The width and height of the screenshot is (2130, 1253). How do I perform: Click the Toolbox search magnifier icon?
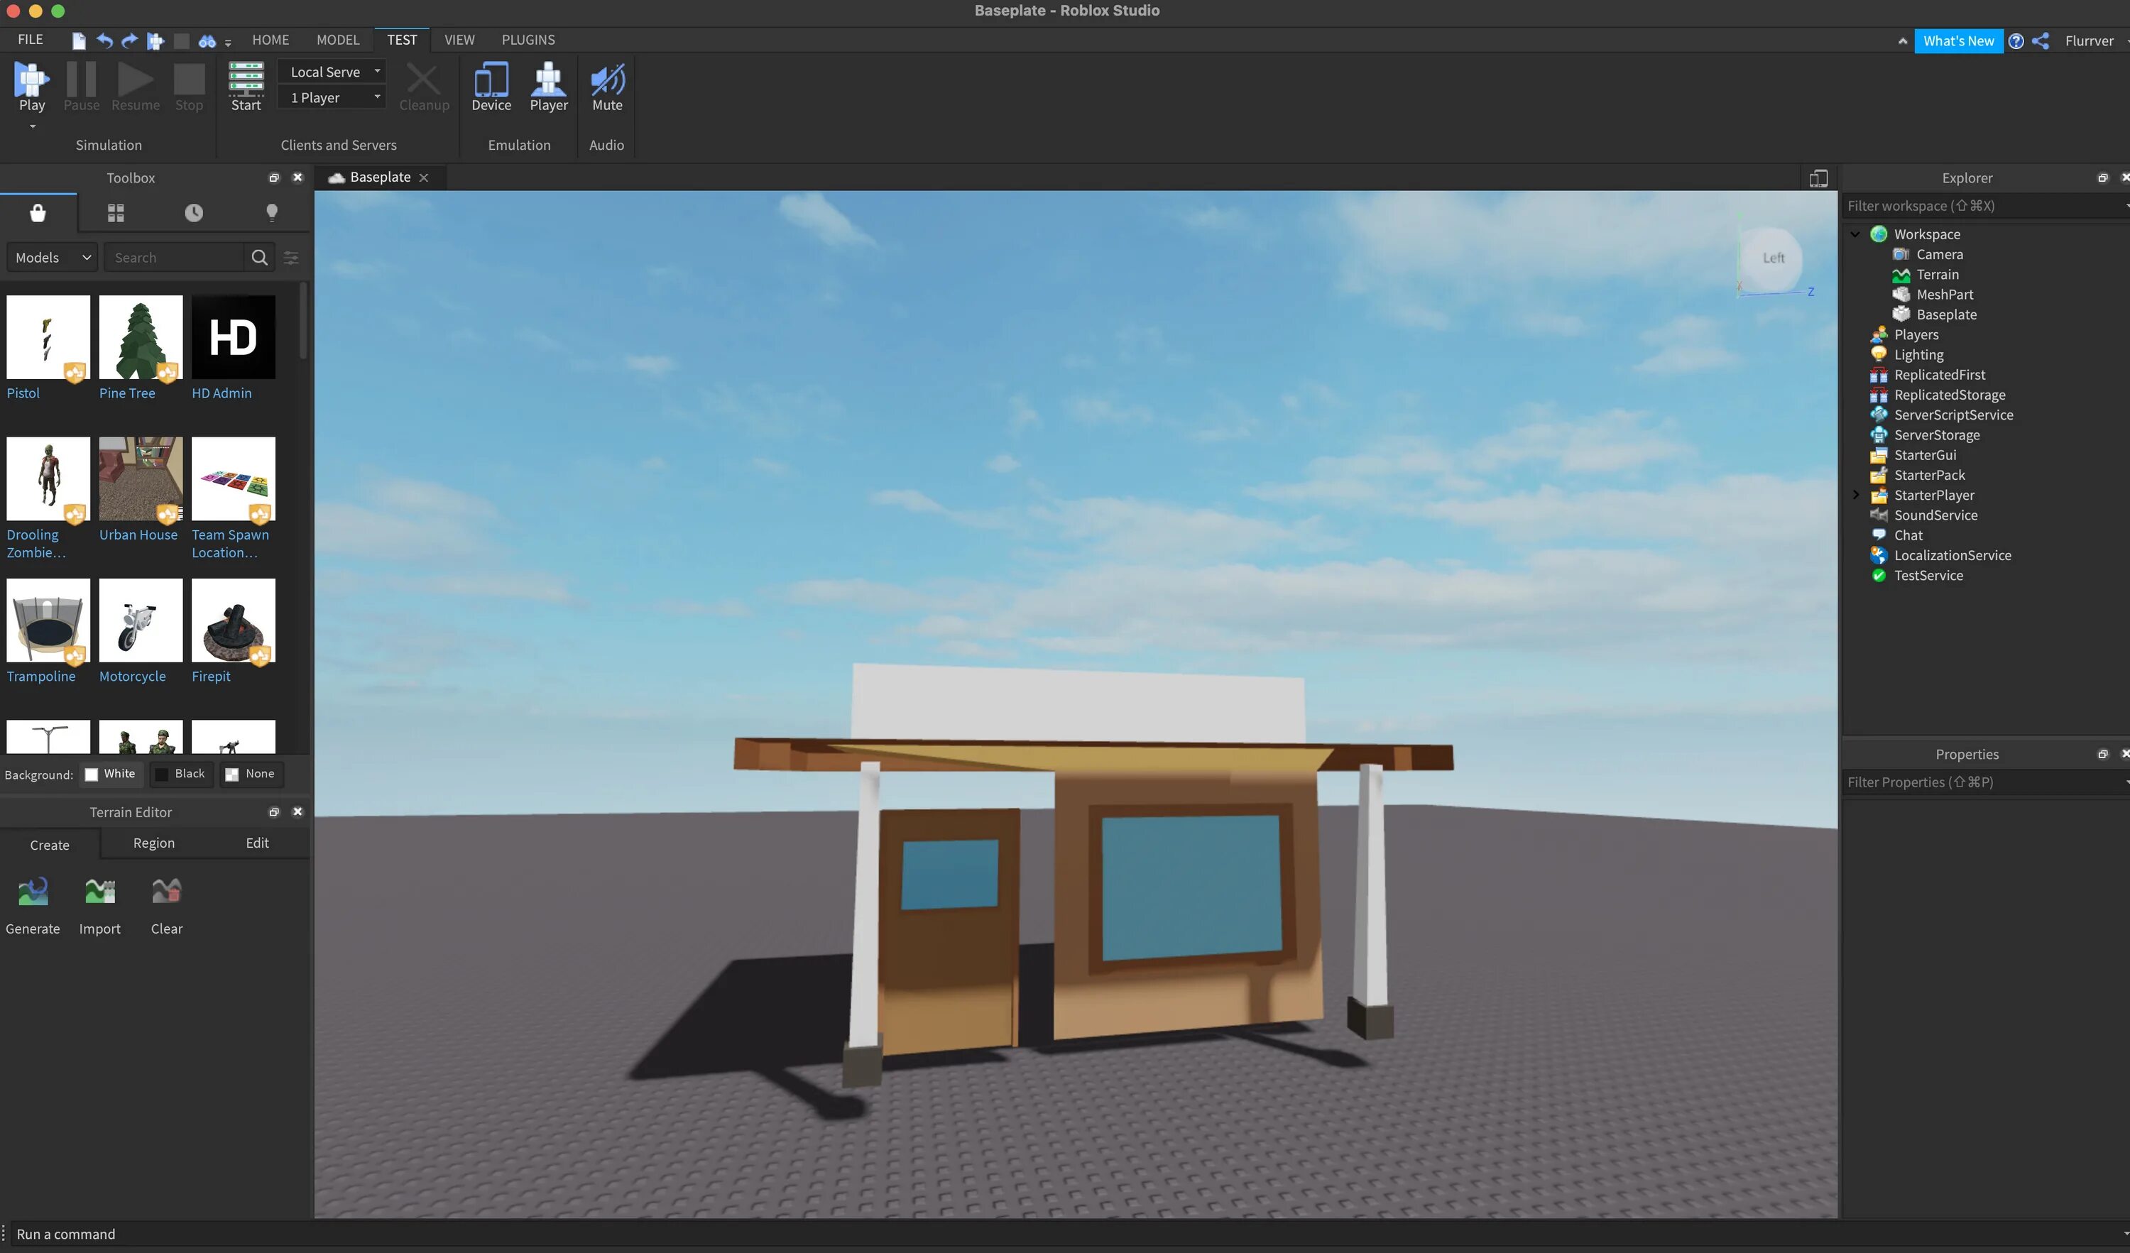(x=259, y=258)
